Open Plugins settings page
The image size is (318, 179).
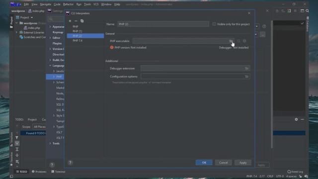coord(57,43)
